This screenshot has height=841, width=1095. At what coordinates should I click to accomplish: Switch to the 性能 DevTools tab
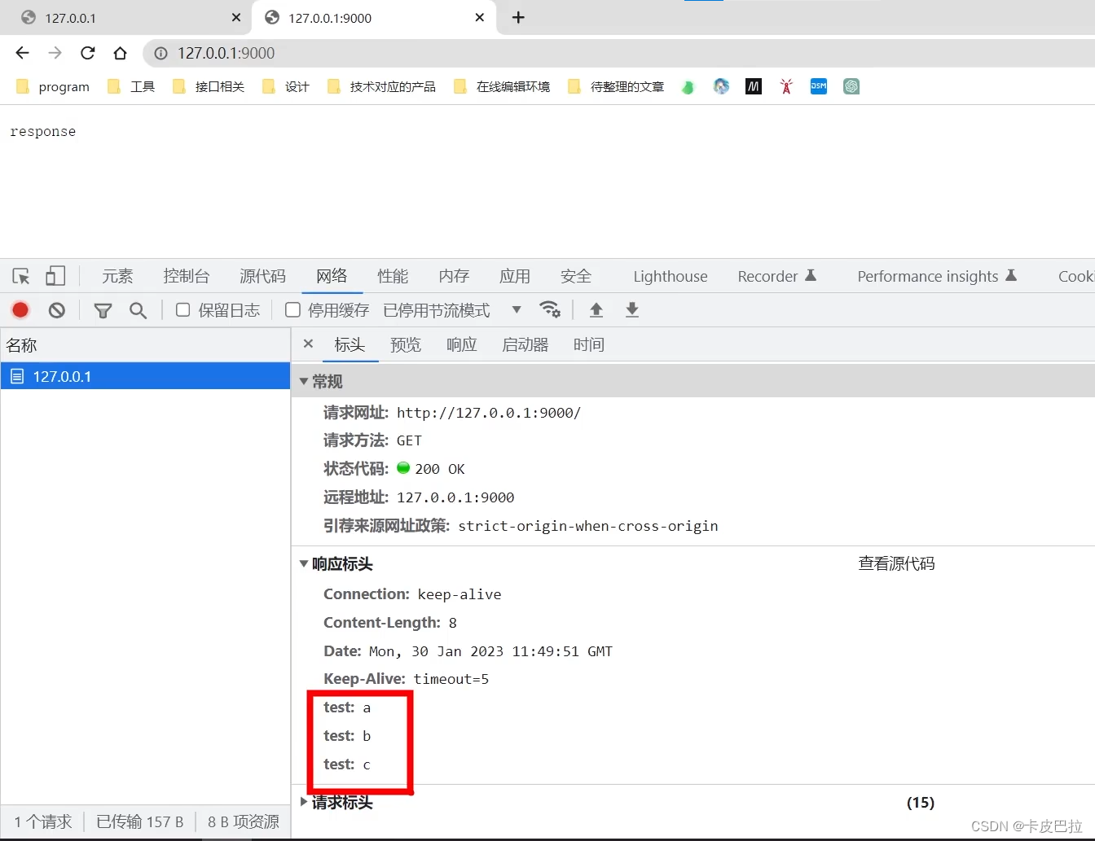393,276
